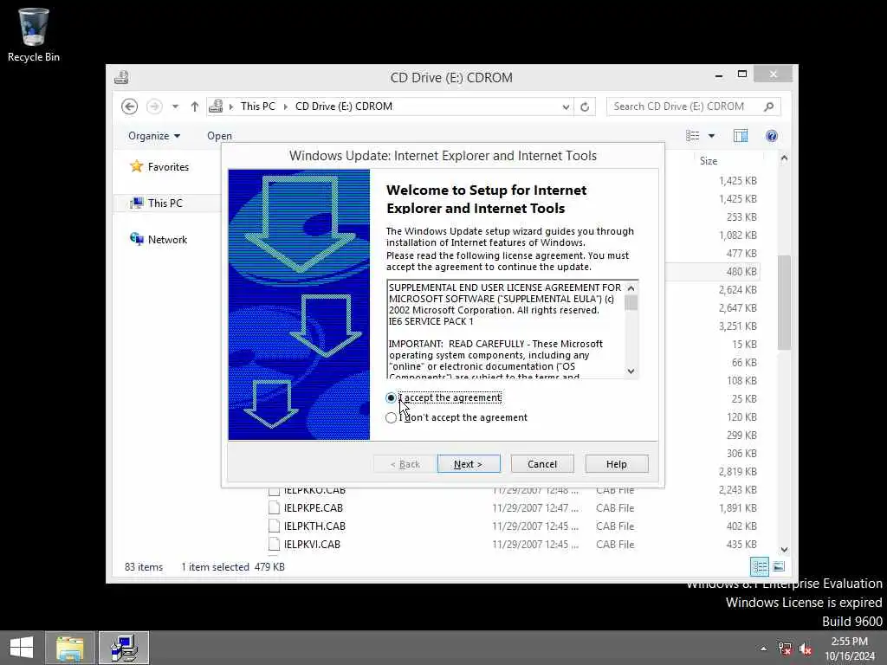
Task: Select the IELPKKO.CAB file
Action: tap(314, 491)
